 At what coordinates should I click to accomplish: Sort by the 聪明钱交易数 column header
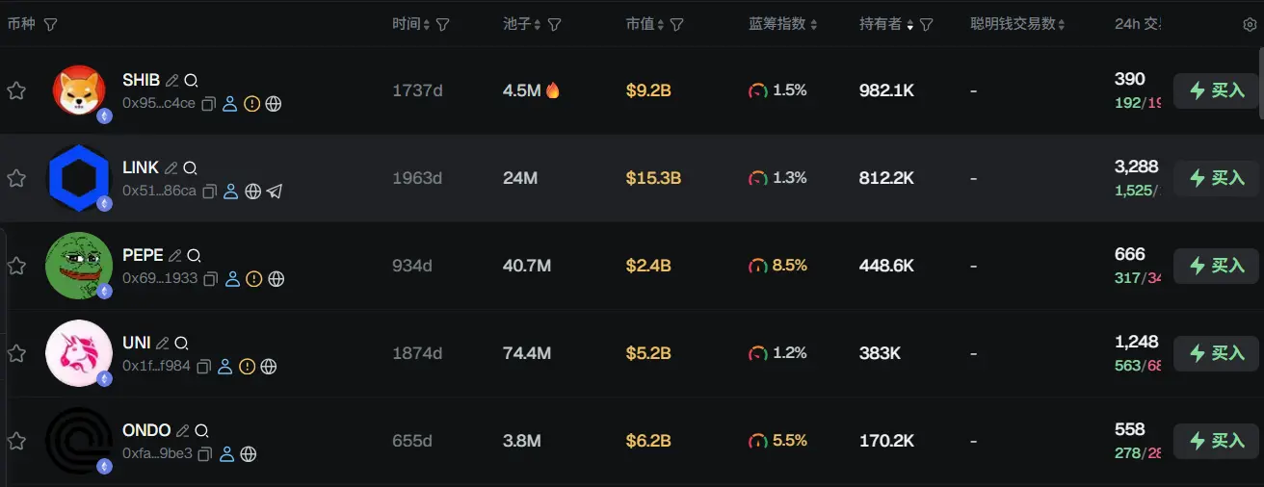(1016, 24)
